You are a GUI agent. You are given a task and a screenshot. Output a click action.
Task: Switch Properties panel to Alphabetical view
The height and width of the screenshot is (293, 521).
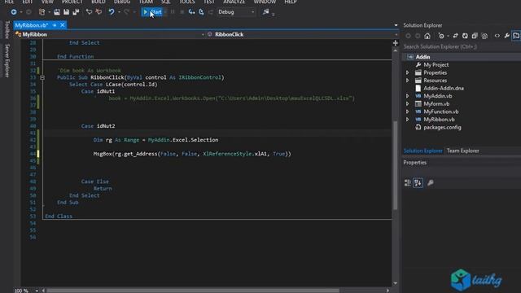click(x=418, y=182)
